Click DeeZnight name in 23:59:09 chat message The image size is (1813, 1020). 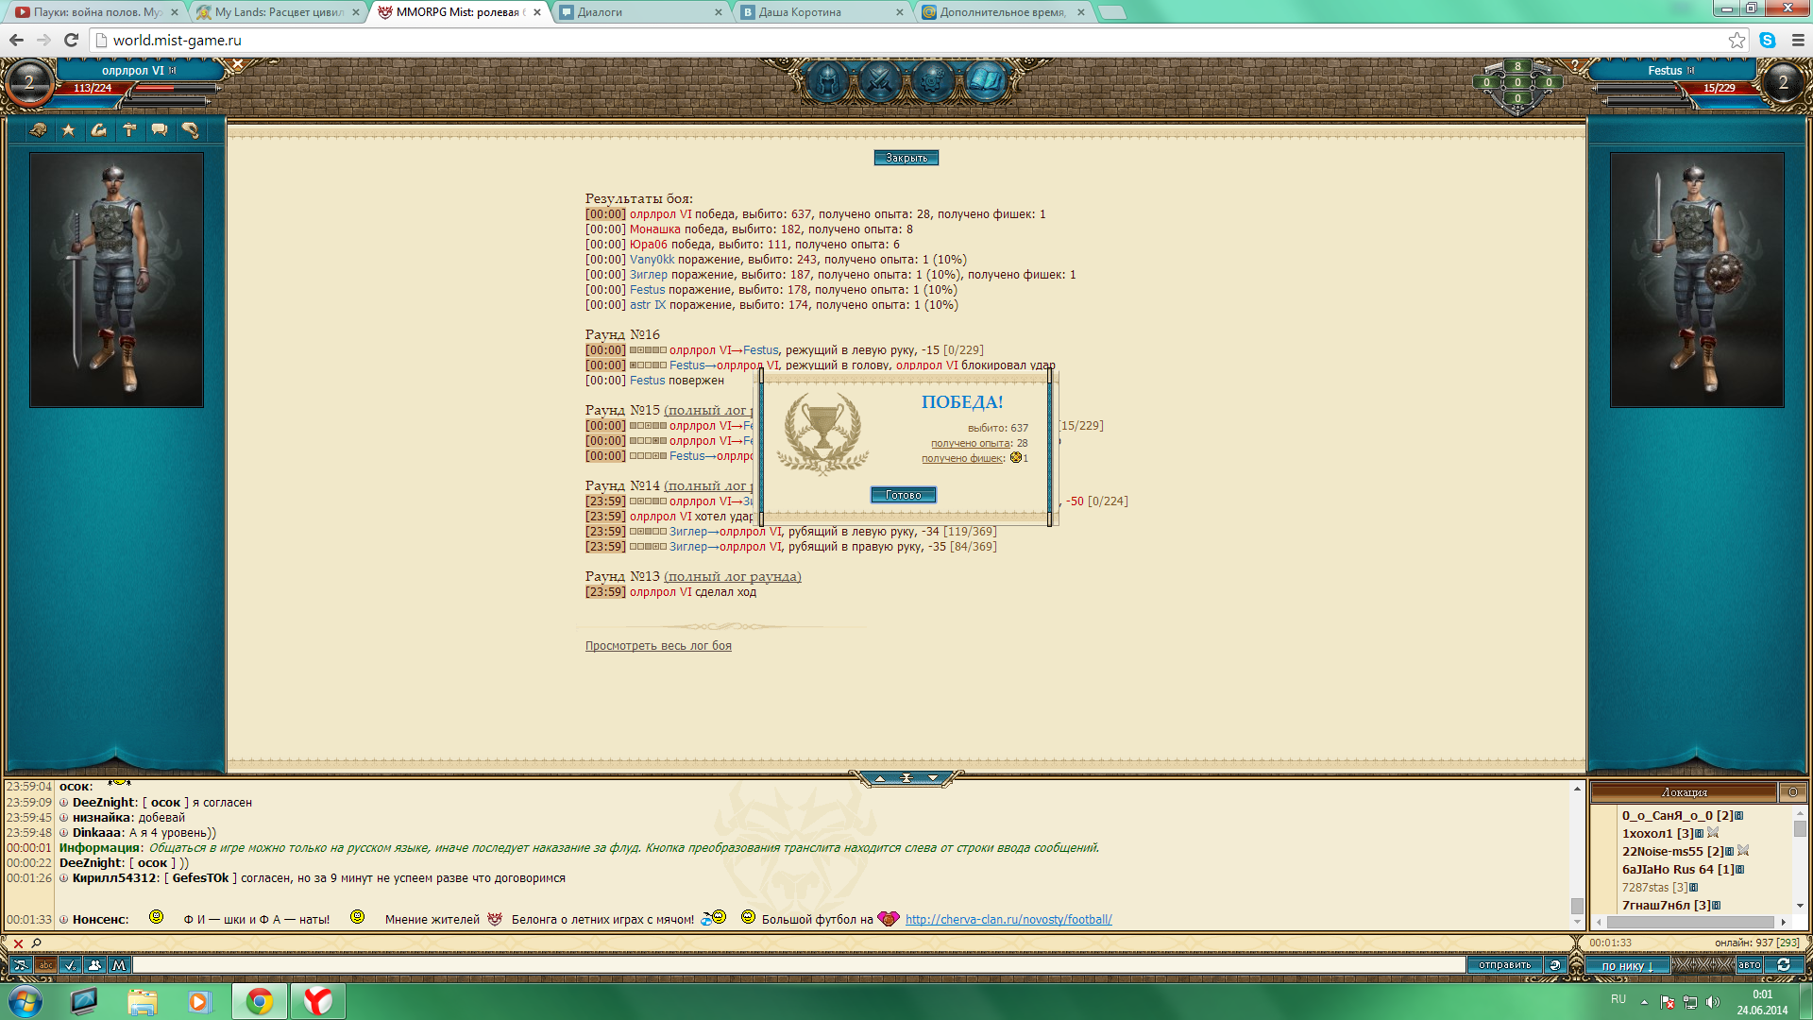click(104, 803)
